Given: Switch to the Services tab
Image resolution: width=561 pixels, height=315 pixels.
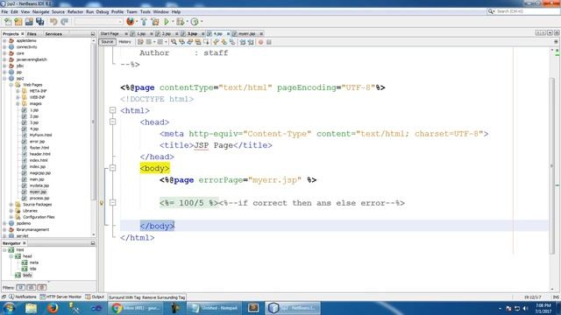Looking at the screenshot, I should (x=53, y=34).
